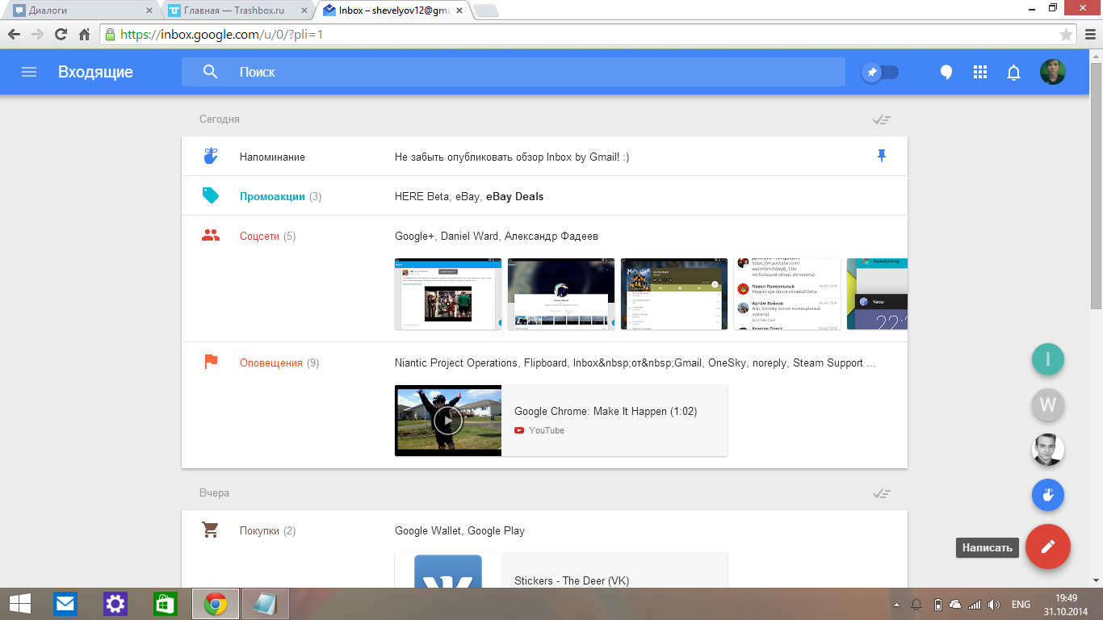Open Windows Start button

[20, 604]
